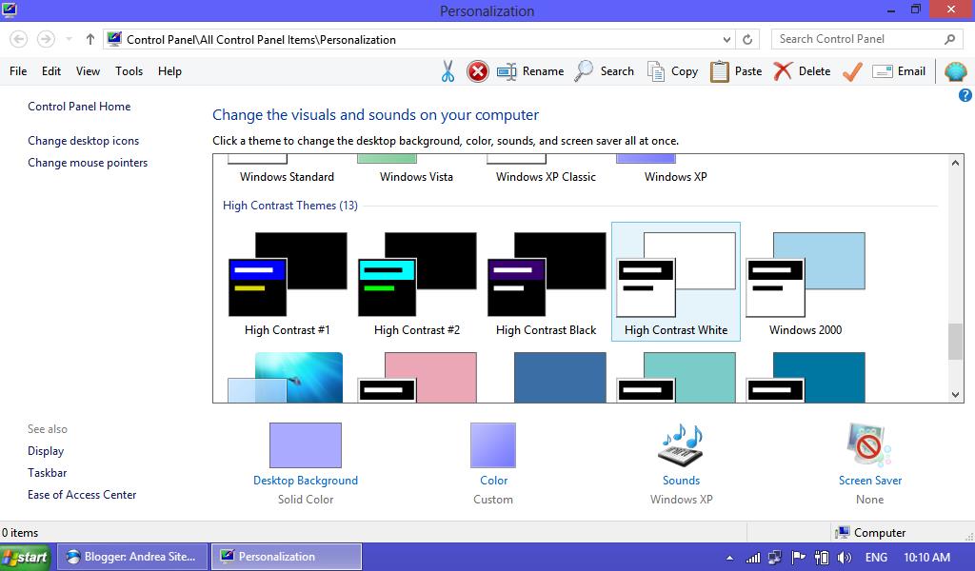The height and width of the screenshot is (571, 975).
Task: Select the Windows Standard theme
Action: pos(288,169)
